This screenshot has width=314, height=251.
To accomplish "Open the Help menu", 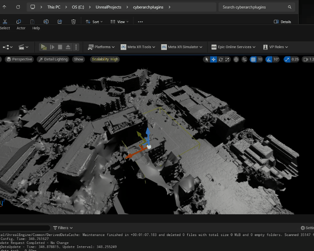I will 36,28.
